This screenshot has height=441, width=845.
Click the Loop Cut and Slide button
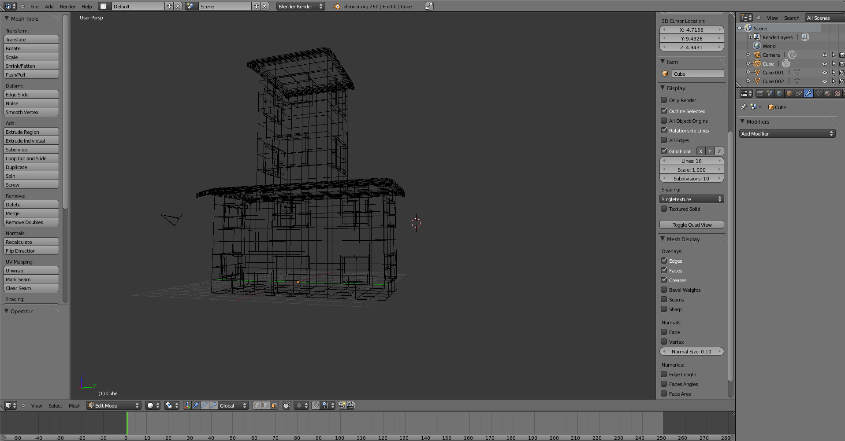coord(31,158)
